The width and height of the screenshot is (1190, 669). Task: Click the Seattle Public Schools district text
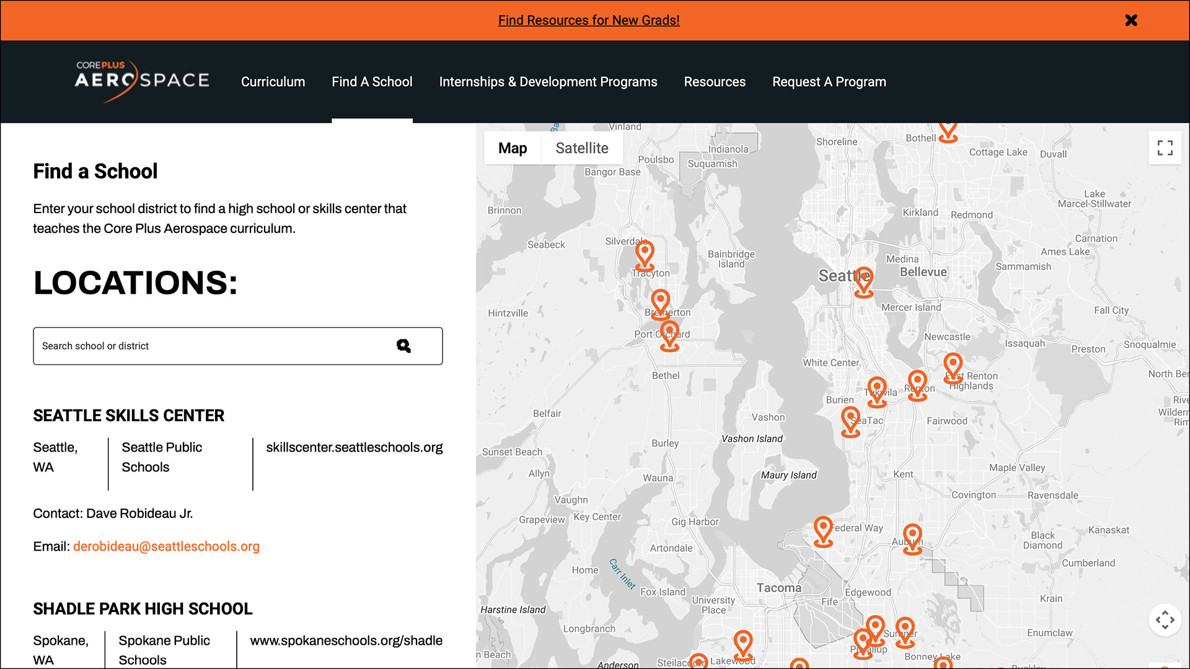tap(162, 457)
